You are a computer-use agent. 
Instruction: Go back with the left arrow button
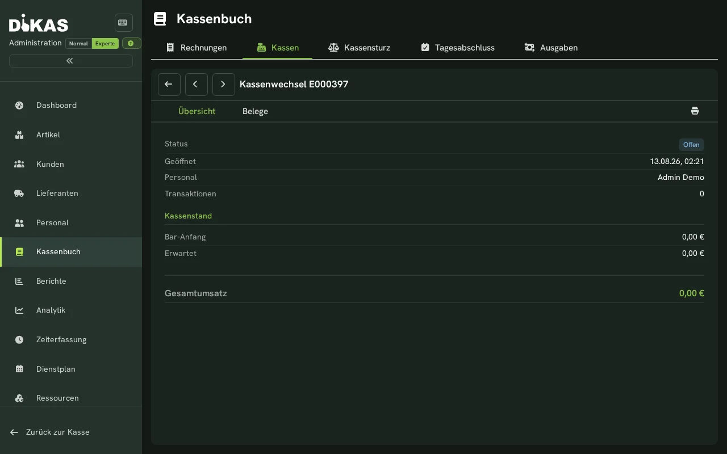click(x=169, y=84)
